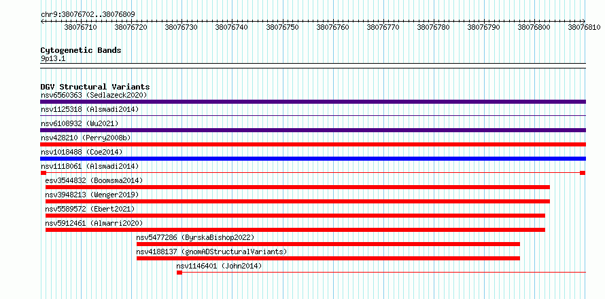Select the nsv1018488 (Coe2014) label
605x299 pixels.
[x=82, y=152]
